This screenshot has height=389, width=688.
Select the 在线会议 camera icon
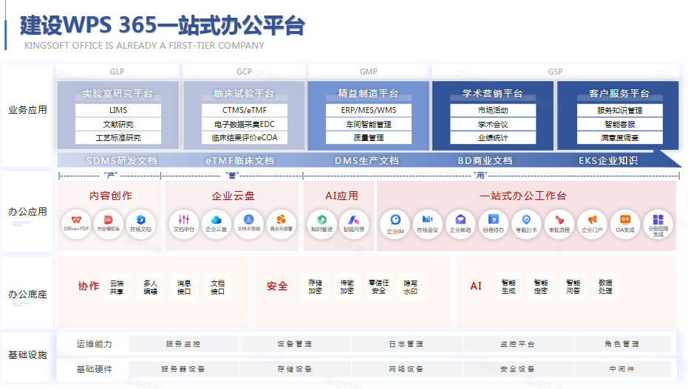pos(427,224)
